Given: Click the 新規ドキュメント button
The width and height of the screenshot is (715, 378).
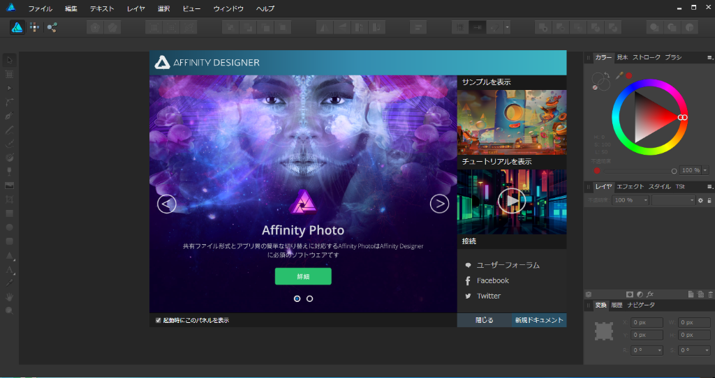Looking at the screenshot, I should pos(538,320).
